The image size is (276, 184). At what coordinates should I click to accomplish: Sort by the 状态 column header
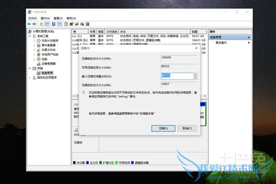tap(155, 32)
